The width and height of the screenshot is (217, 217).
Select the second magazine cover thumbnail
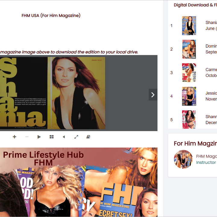tap(189, 49)
